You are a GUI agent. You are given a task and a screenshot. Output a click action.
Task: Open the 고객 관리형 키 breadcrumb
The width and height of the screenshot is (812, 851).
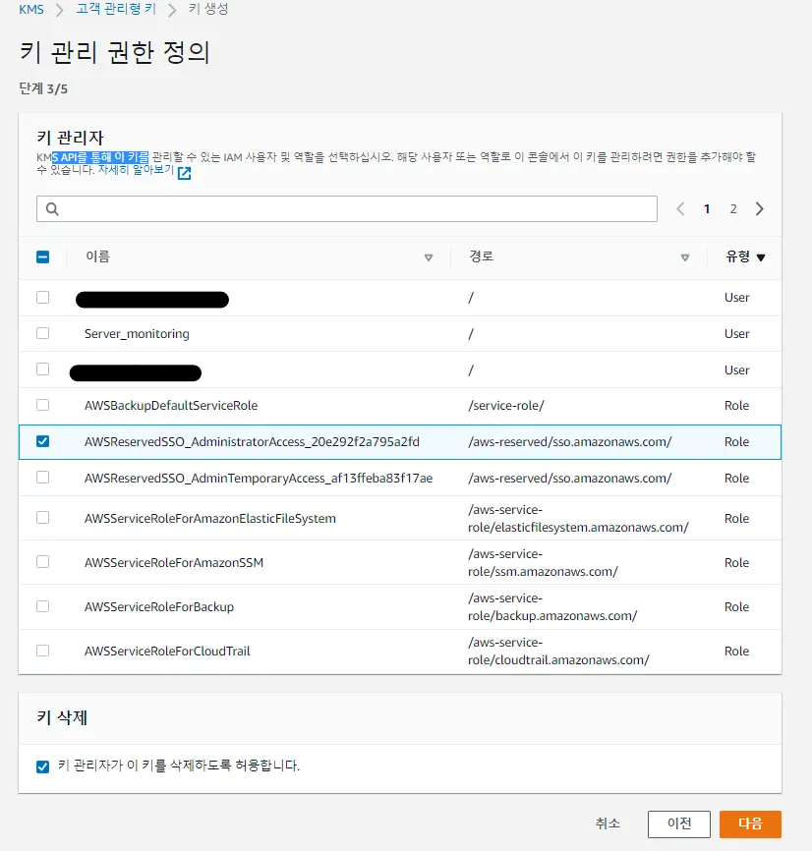point(116,9)
